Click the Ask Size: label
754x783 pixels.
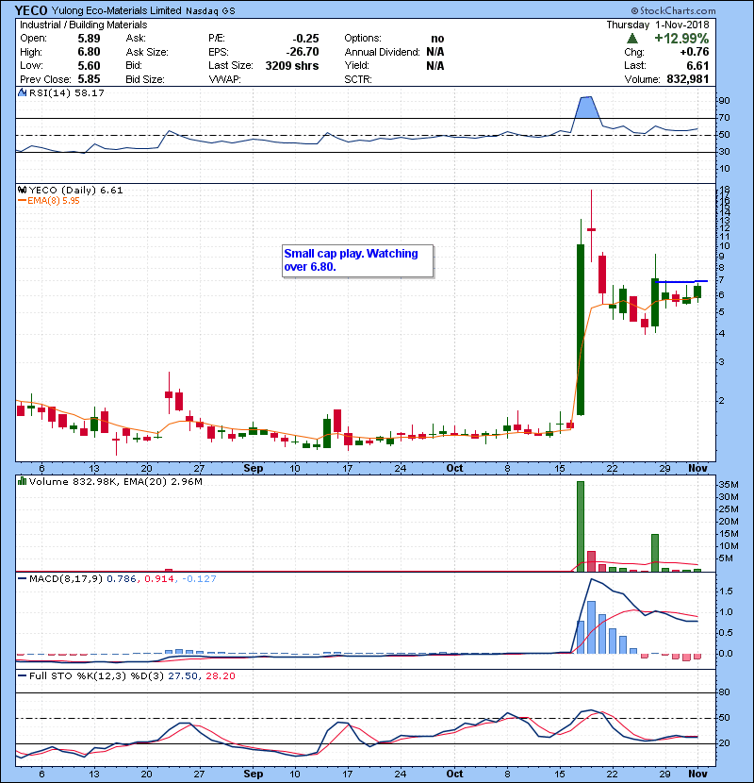(147, 52)
